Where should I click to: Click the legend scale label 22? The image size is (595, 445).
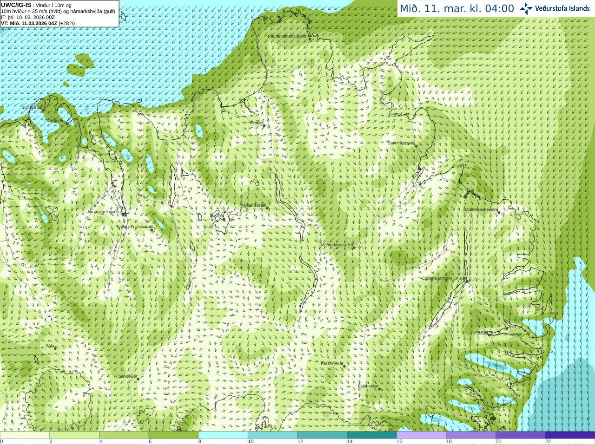click(548, 442)
